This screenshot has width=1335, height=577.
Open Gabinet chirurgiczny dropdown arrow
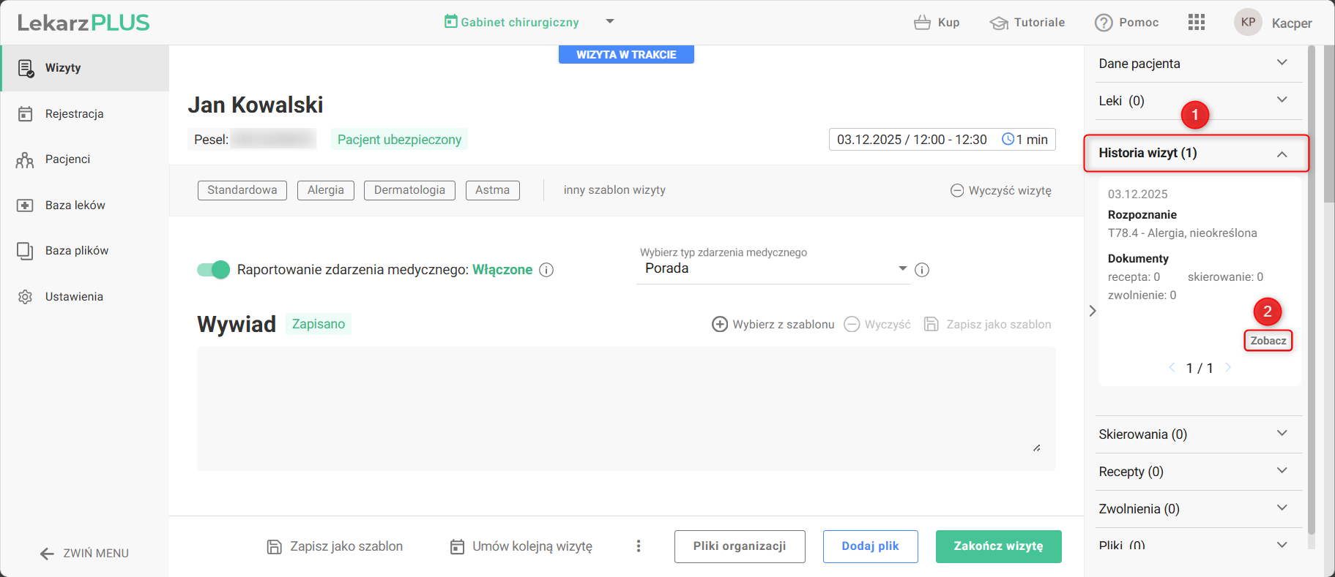[610, 22]
